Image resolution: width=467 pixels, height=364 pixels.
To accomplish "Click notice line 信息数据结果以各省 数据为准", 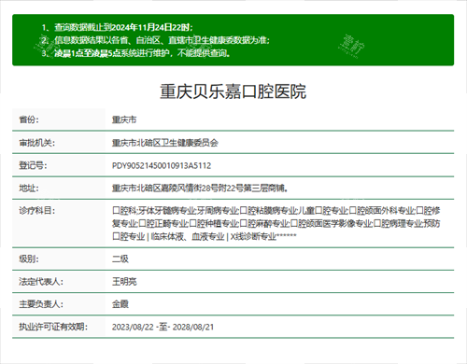I will tap(162, 40).
